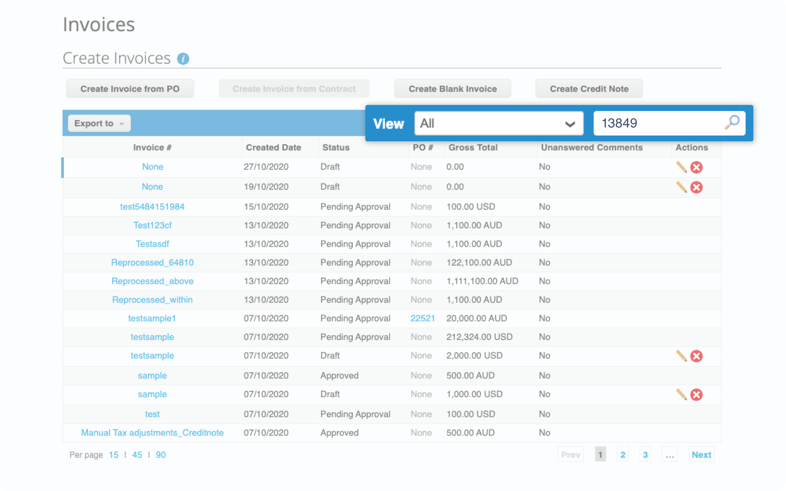
Task: Set per page to 90
Action: click(160, 454)
